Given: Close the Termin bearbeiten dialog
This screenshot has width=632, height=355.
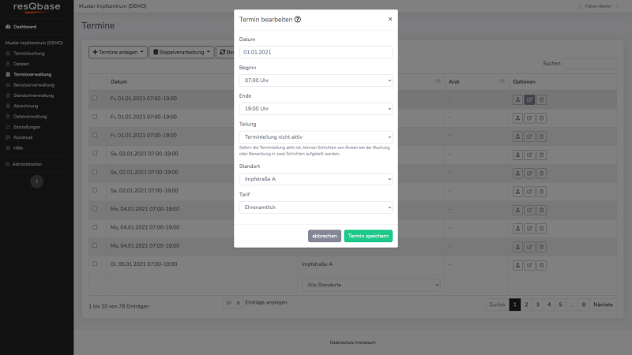Looking at the screenshot, I should pos(390,19).
